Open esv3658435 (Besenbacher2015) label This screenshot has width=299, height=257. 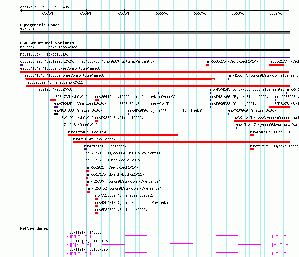(x=141, y=104)
